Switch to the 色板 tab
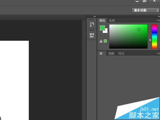The image size is (160, 120). [112, 20]
